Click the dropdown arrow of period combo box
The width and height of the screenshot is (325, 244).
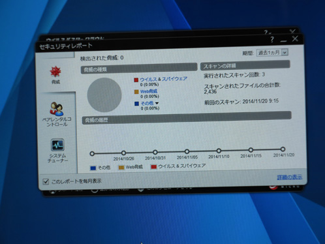click(x=285, y=52)
